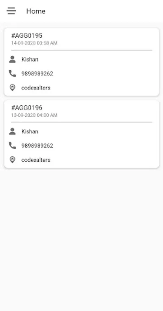Click the divider line in order #AGG0196 card

click(81, 122)
